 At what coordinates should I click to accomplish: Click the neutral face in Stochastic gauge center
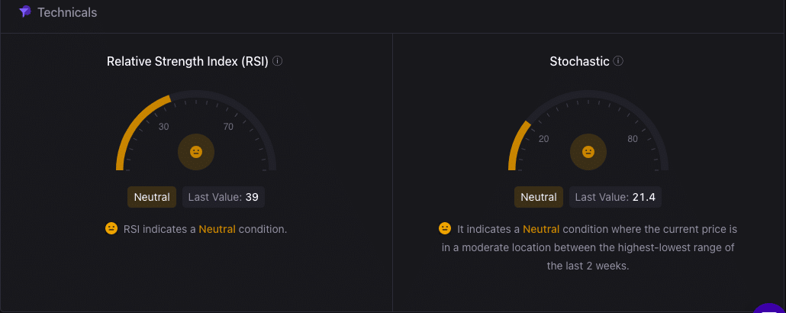click(588, 151)
